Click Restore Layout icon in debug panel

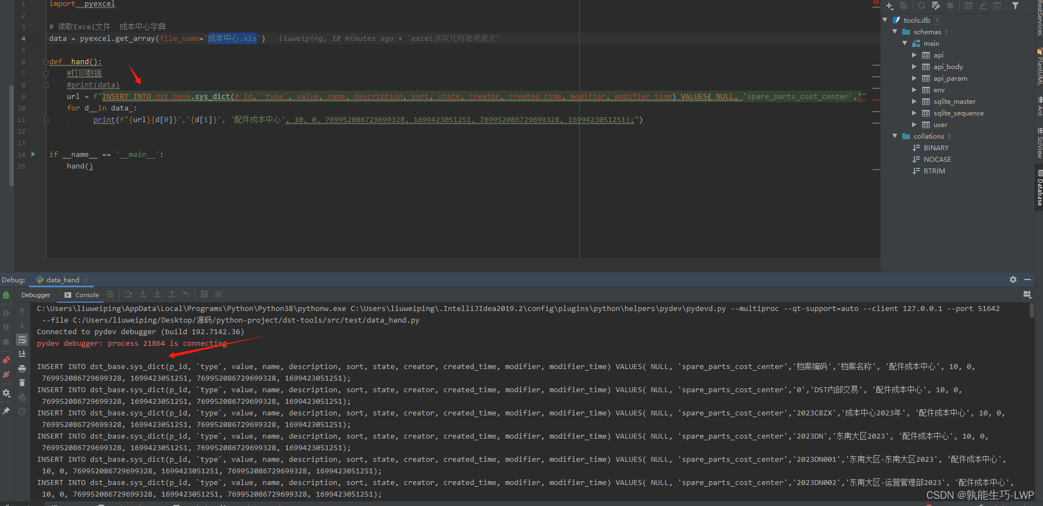click(x=1028, y=294)
